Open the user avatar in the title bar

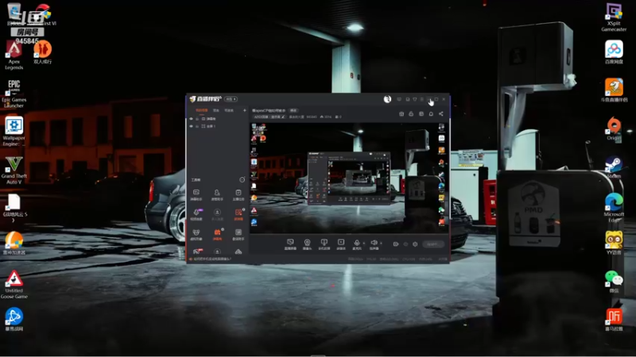click(x=387, y=99)
